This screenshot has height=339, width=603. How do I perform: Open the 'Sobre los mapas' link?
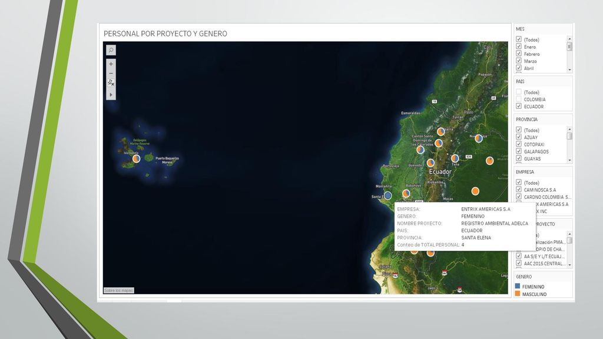[118, 291]
